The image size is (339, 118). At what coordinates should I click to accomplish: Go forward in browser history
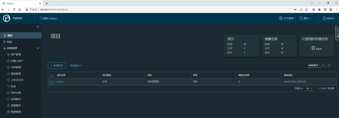pos(8,10)
